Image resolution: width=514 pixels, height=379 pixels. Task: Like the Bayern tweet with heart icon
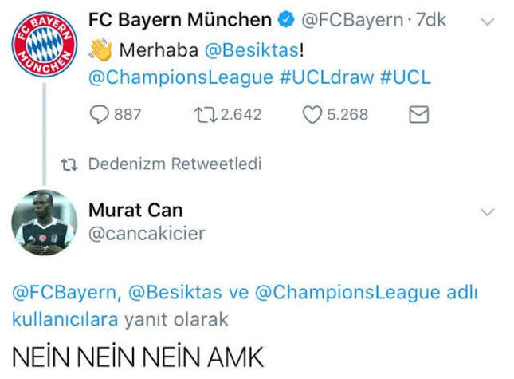[x=311, y=115]
